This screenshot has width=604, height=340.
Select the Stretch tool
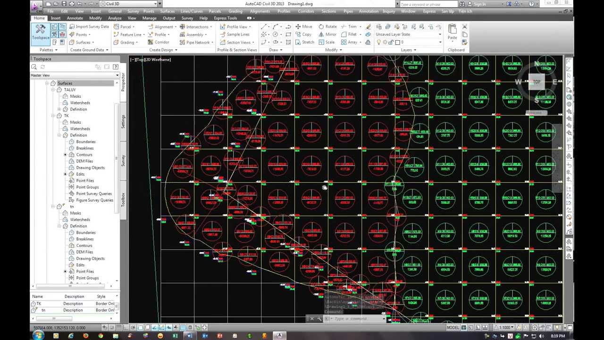tap(305, 42)
